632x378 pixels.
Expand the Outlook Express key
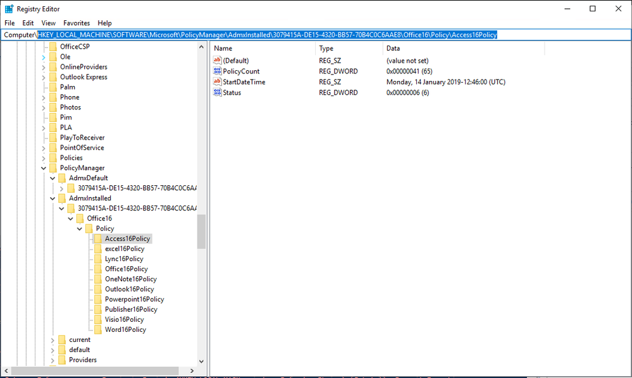click(x=44, y=77)
